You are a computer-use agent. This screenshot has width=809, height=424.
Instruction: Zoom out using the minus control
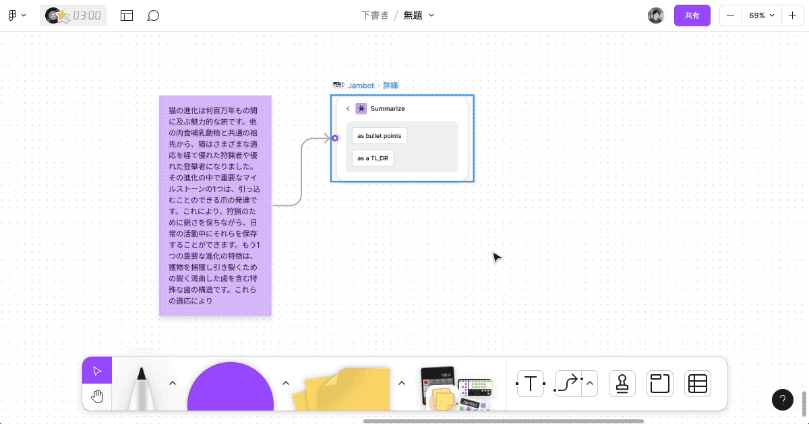[730, 15]
